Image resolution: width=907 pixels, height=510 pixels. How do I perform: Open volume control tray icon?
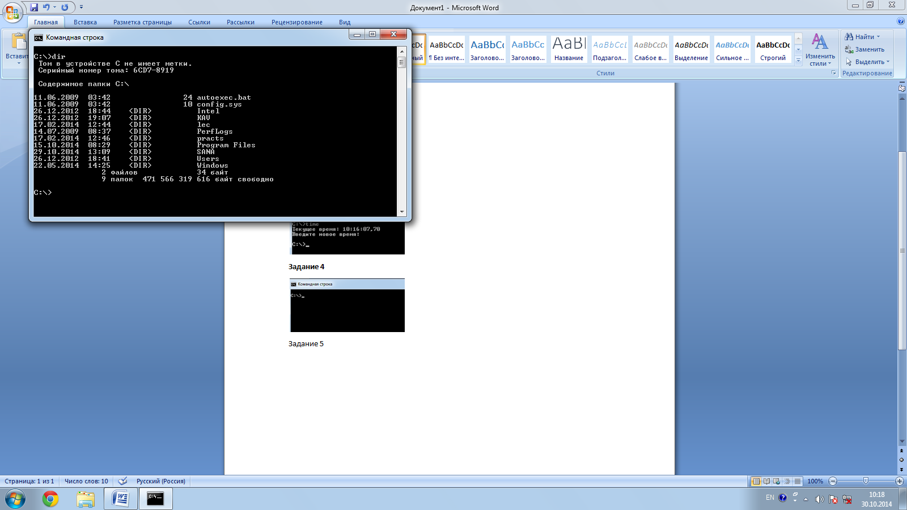[819, 499]
